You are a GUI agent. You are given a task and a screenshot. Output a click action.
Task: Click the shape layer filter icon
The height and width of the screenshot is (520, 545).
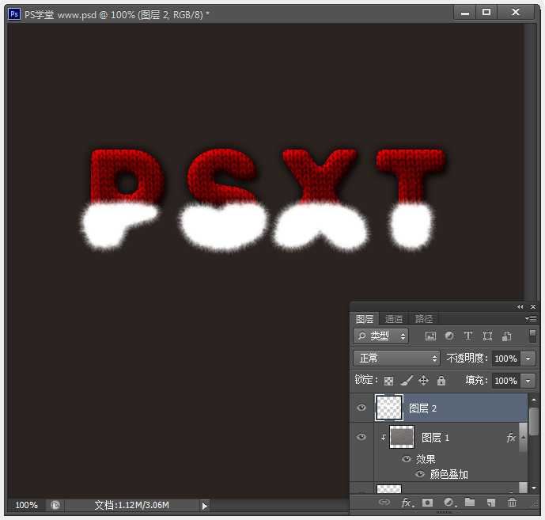(487, 336)
